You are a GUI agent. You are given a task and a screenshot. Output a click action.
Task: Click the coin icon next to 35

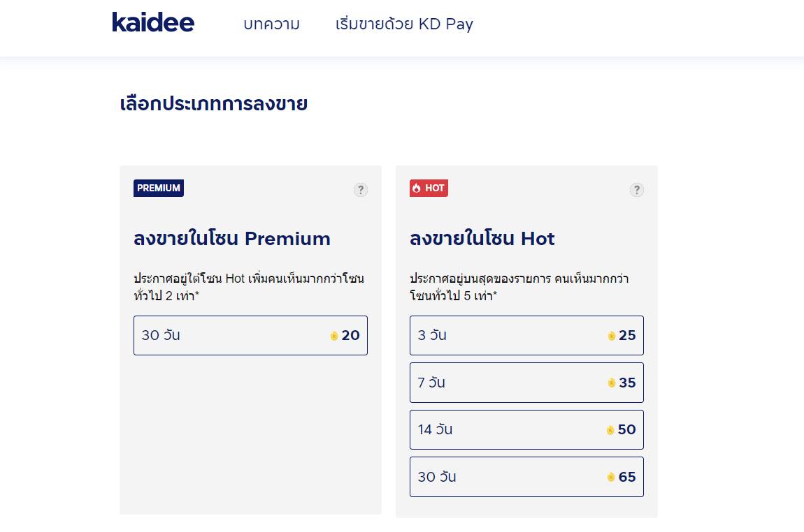pos(611,383)
